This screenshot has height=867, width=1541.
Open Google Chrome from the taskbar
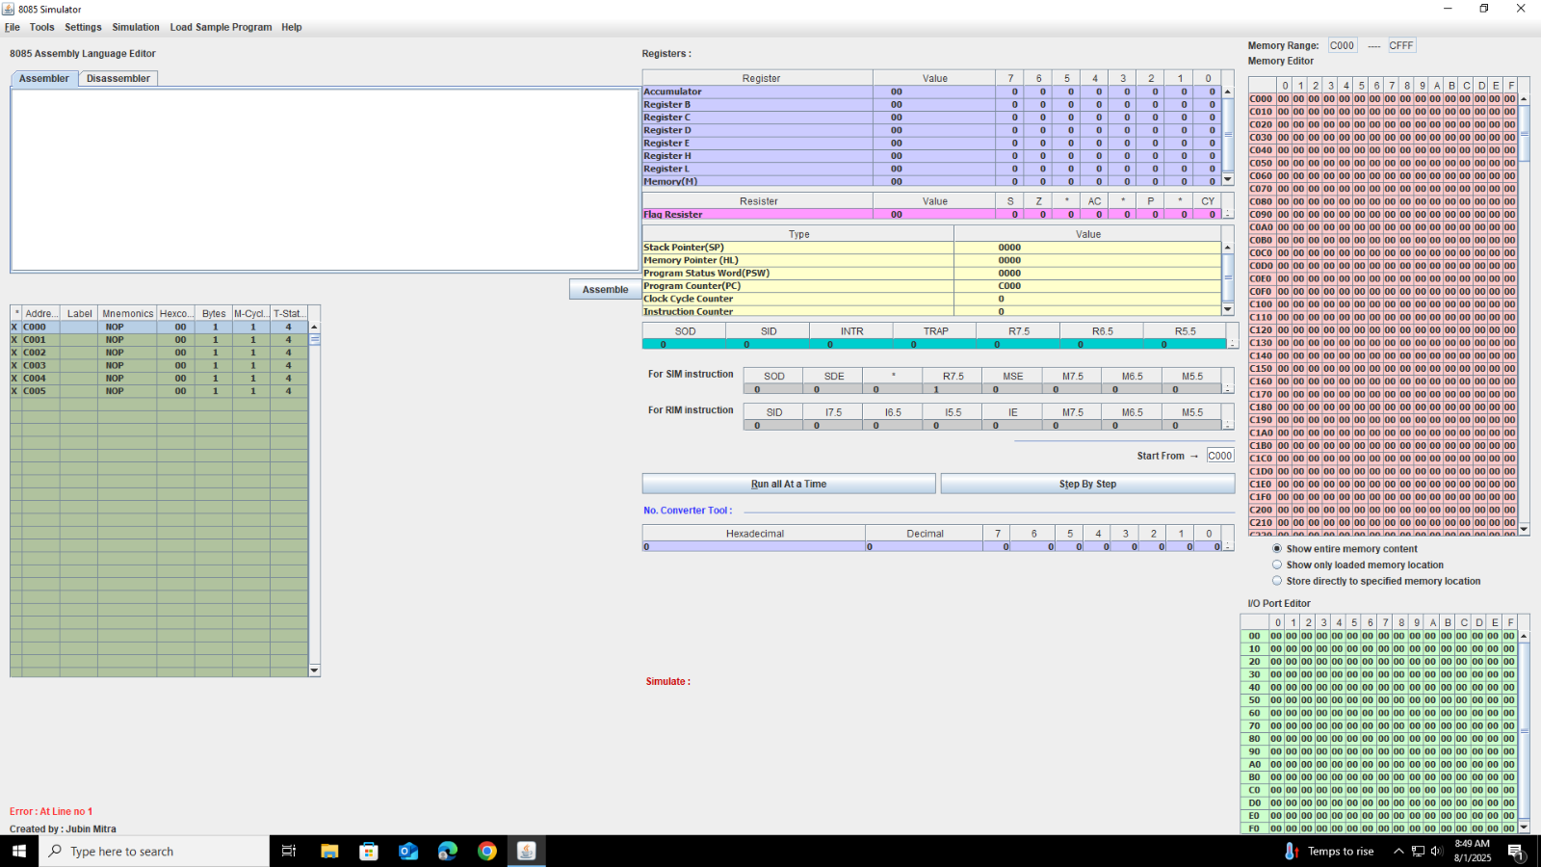[x=487, y=851]
